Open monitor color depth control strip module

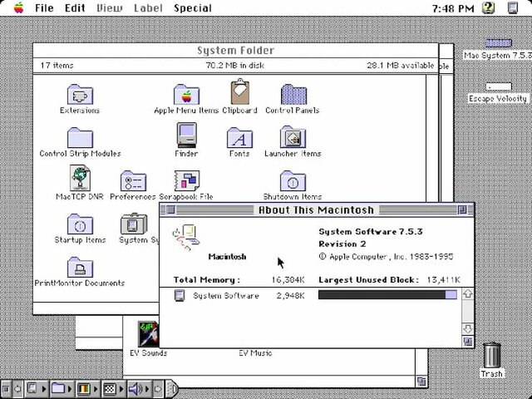87,388
